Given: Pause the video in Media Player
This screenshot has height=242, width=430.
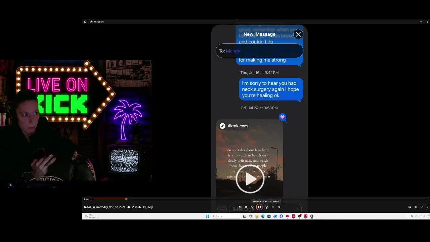Looking at the screenshot, I should coord(259,207).
